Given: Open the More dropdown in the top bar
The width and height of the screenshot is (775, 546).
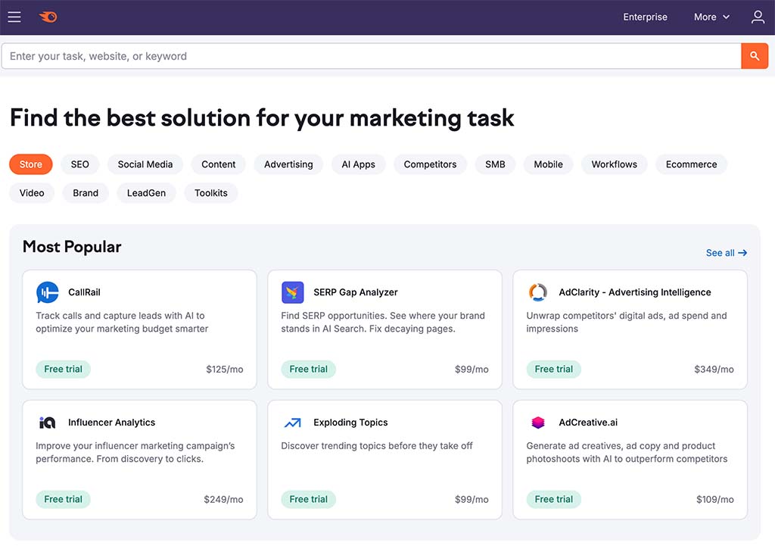Looking at the screenshot, I should pos(711,17).
